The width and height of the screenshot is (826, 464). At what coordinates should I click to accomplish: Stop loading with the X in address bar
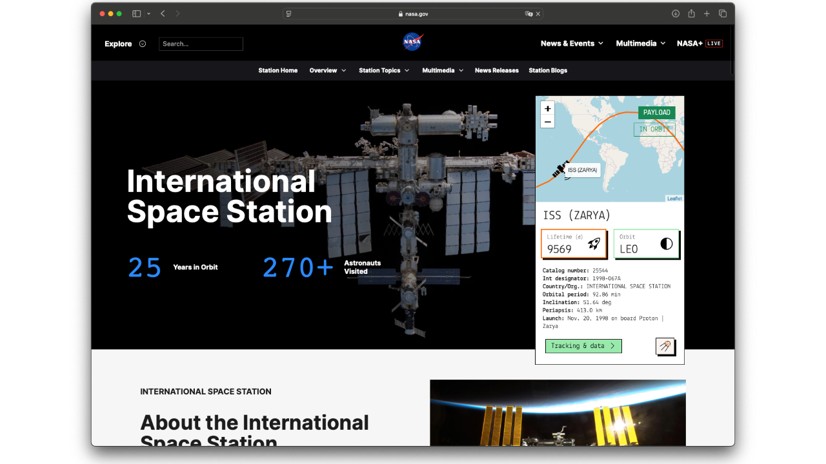(x=538, y=14)
